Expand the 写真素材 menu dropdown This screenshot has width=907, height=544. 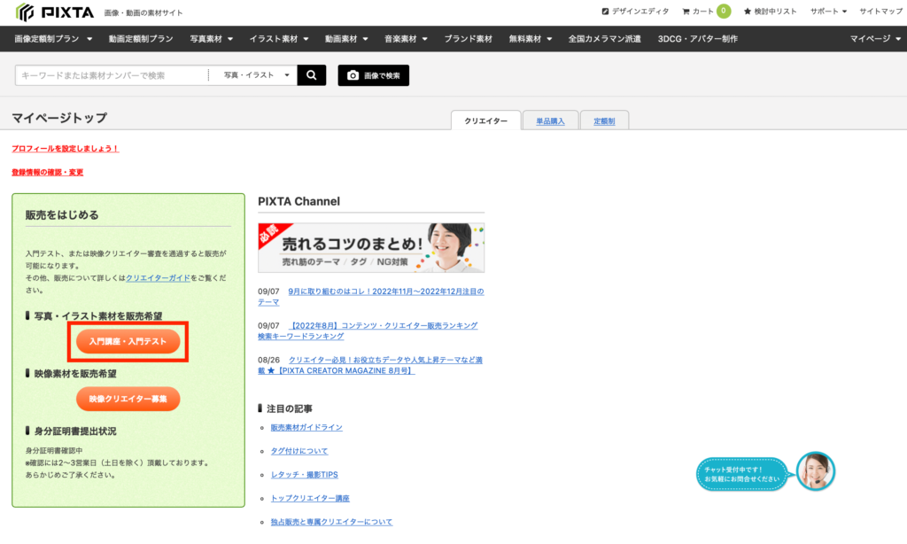pos(210,39)
